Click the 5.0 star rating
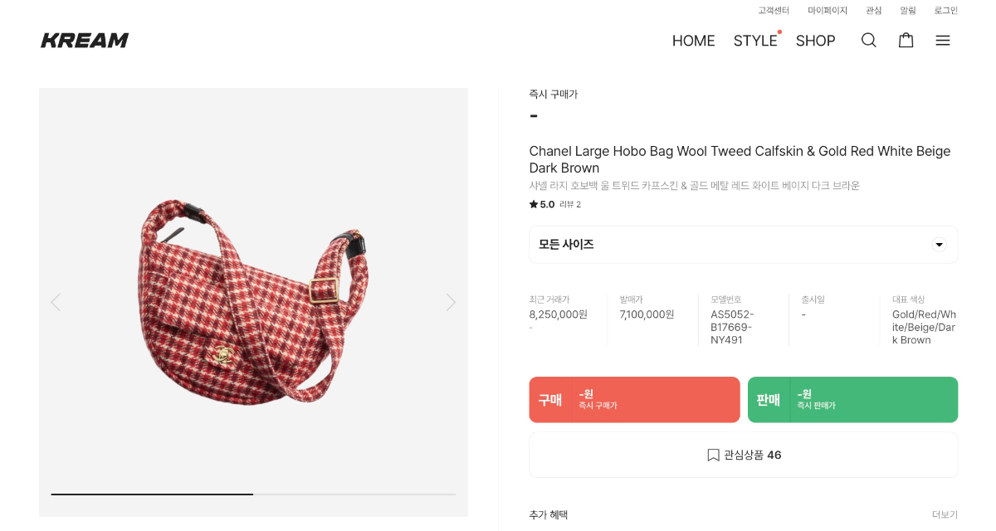Image resolution: width=996 pixels, height=531 pixels. (542, 204)
